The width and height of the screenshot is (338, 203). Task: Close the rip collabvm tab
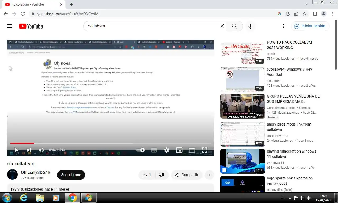(61, 4)
